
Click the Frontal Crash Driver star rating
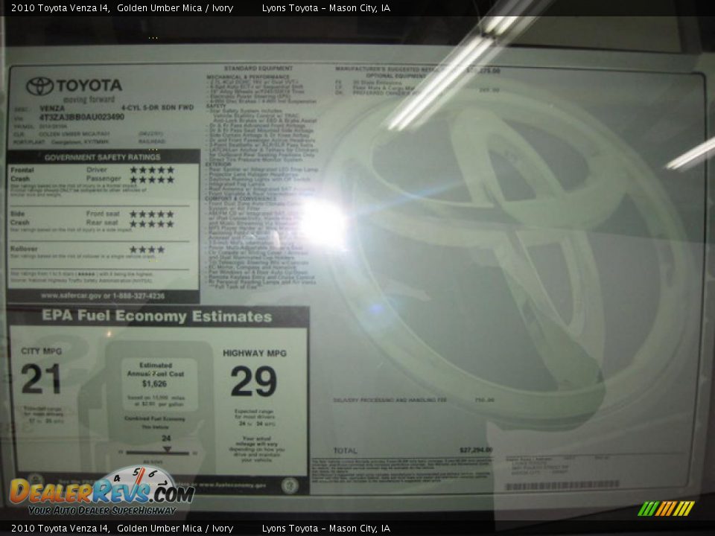152,170
